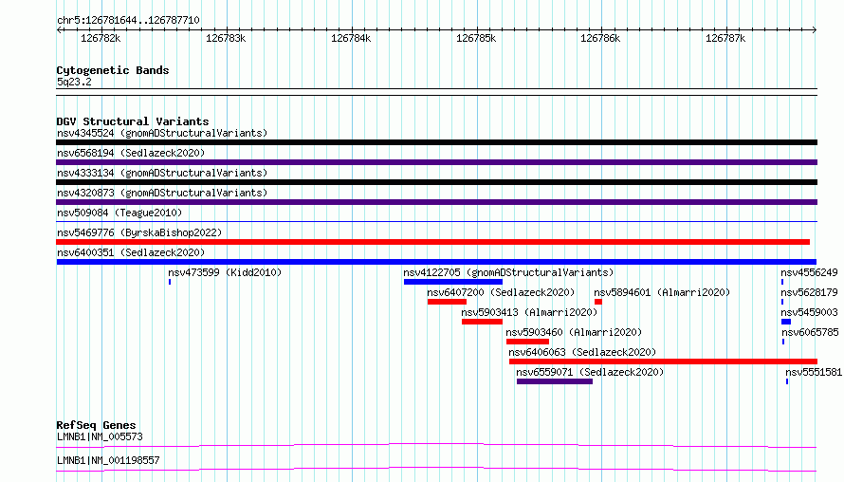
Task: Click the purple bar for nsv6568194
Action: 436,162
